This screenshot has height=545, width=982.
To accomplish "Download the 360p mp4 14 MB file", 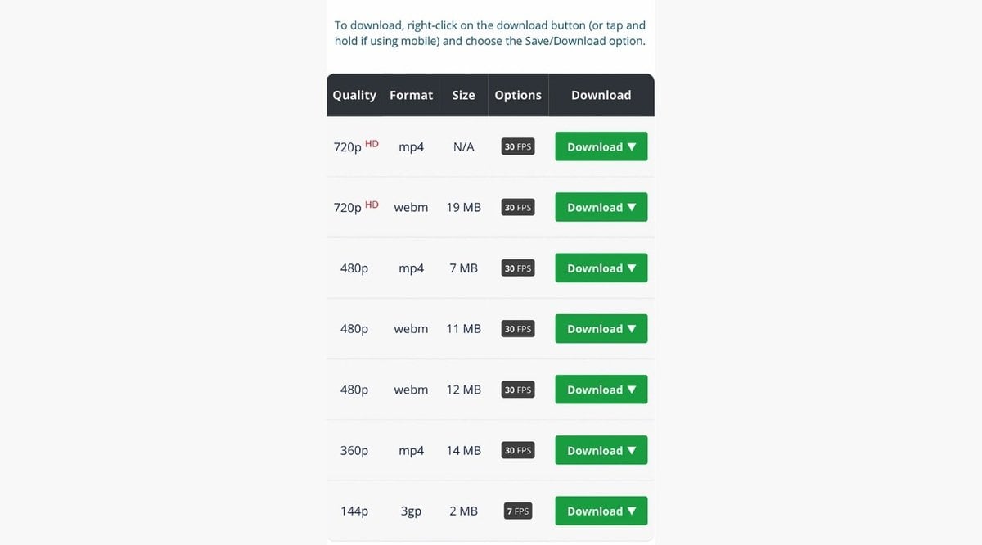I will (x=601, y=450).
